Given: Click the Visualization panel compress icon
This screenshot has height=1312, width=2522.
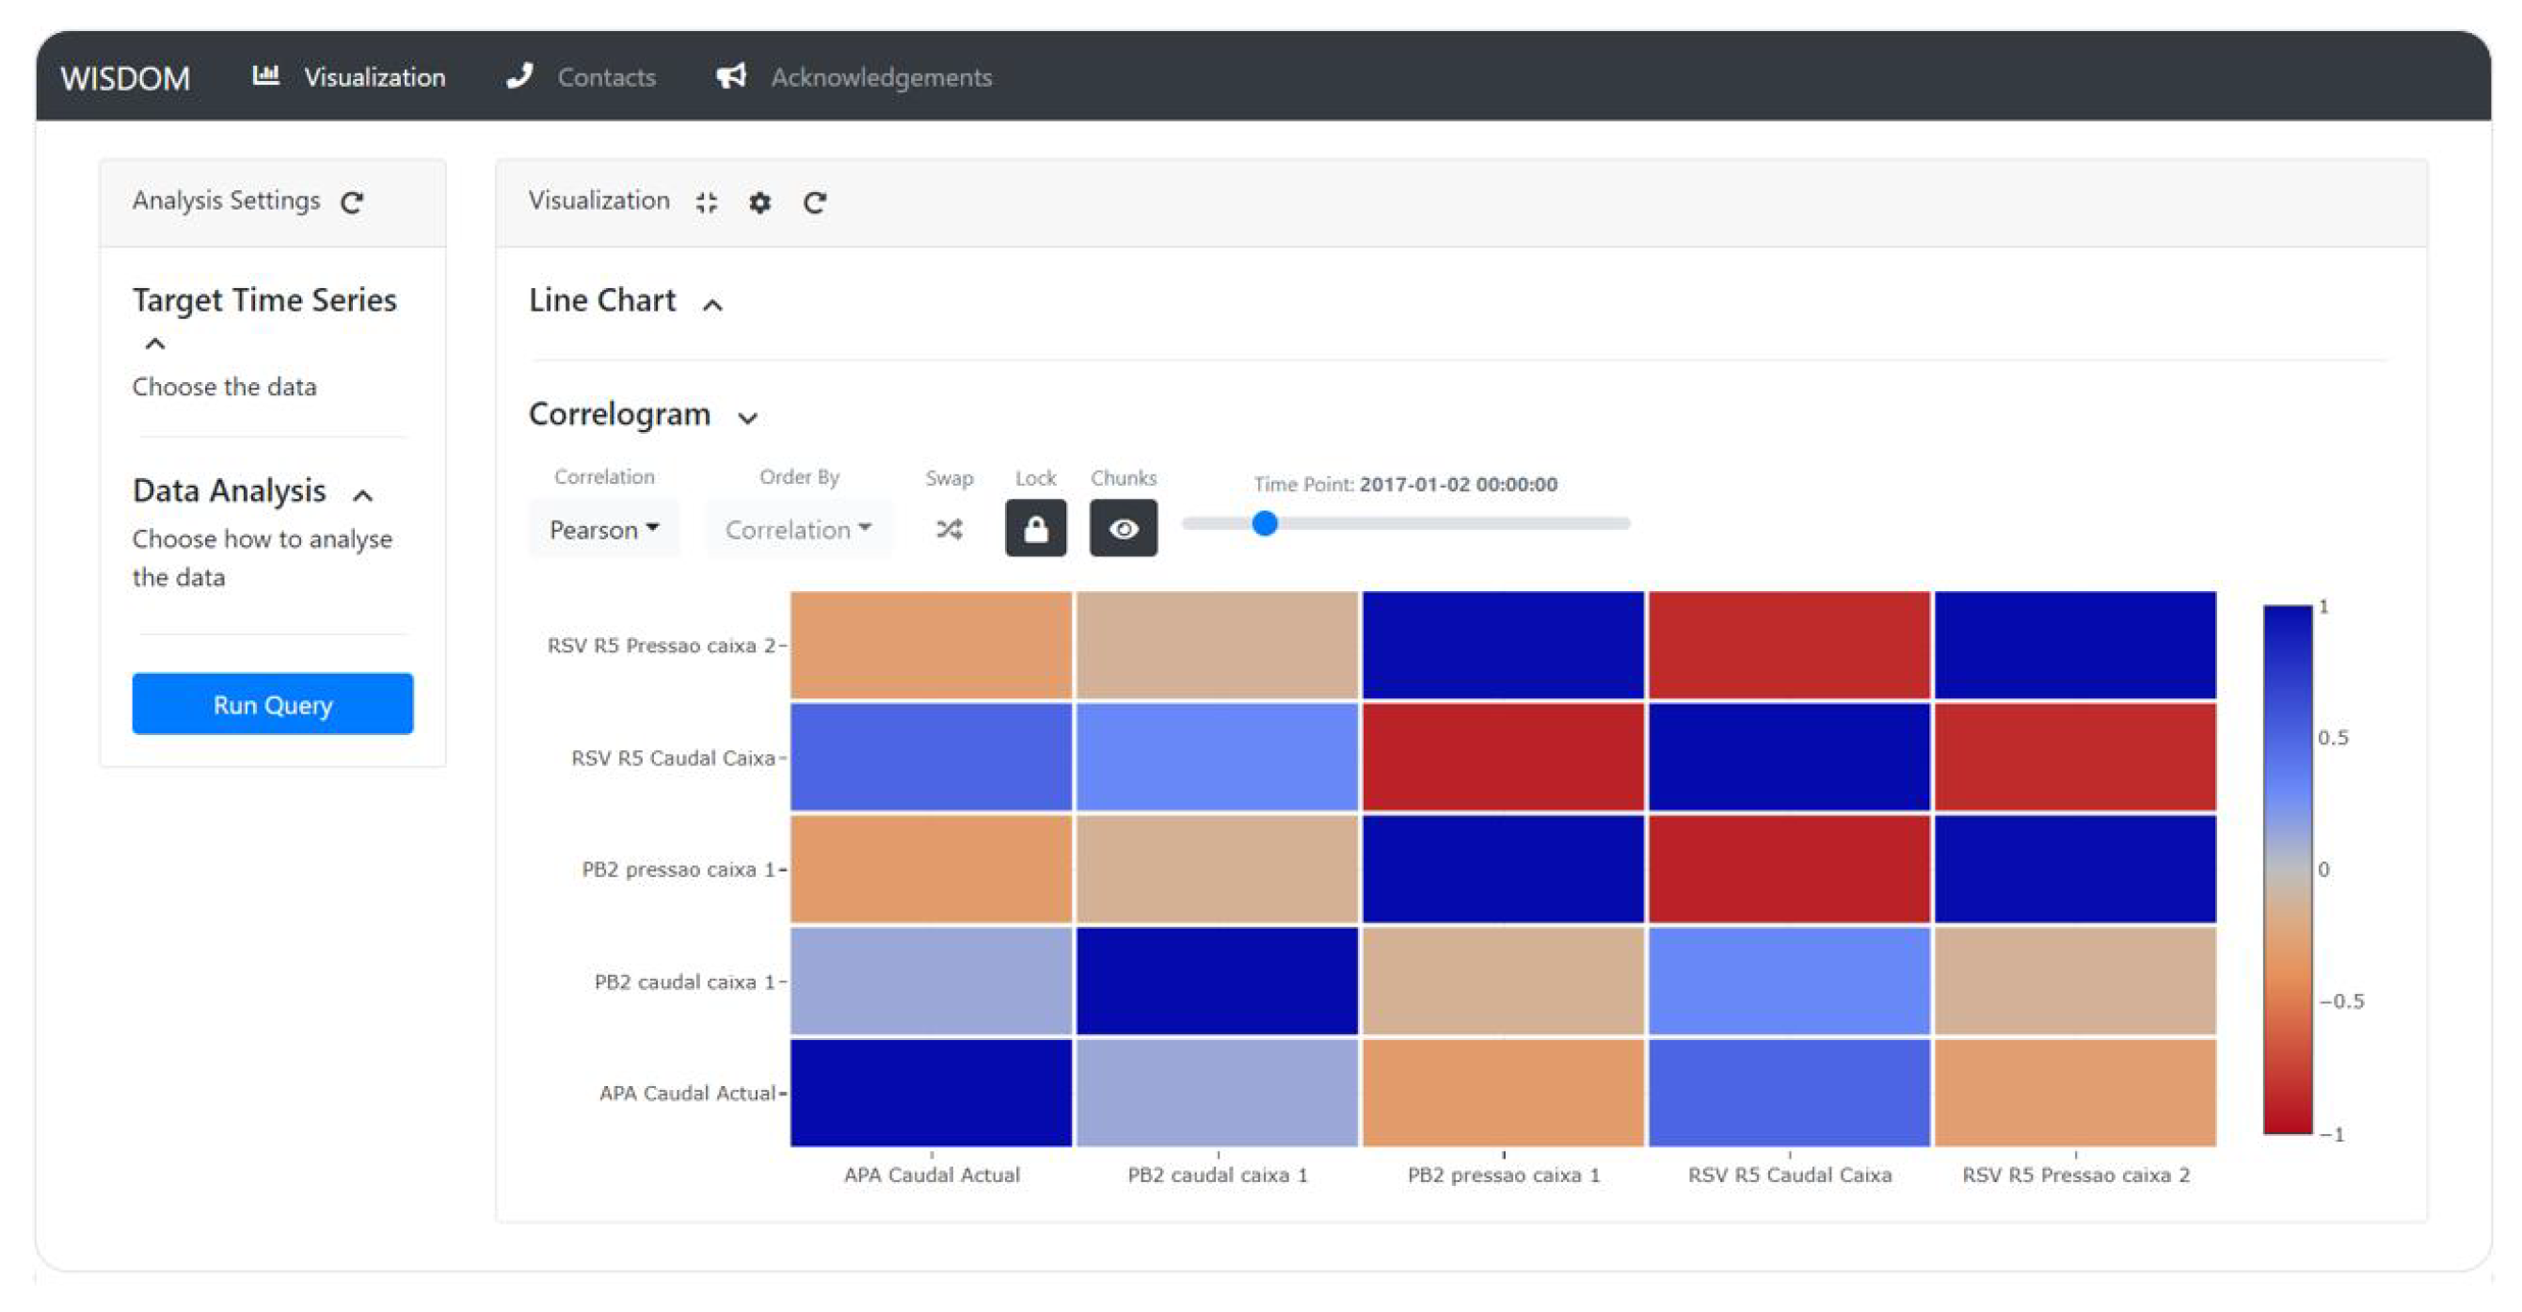Looking at the screenshot, I should (706, 201).
